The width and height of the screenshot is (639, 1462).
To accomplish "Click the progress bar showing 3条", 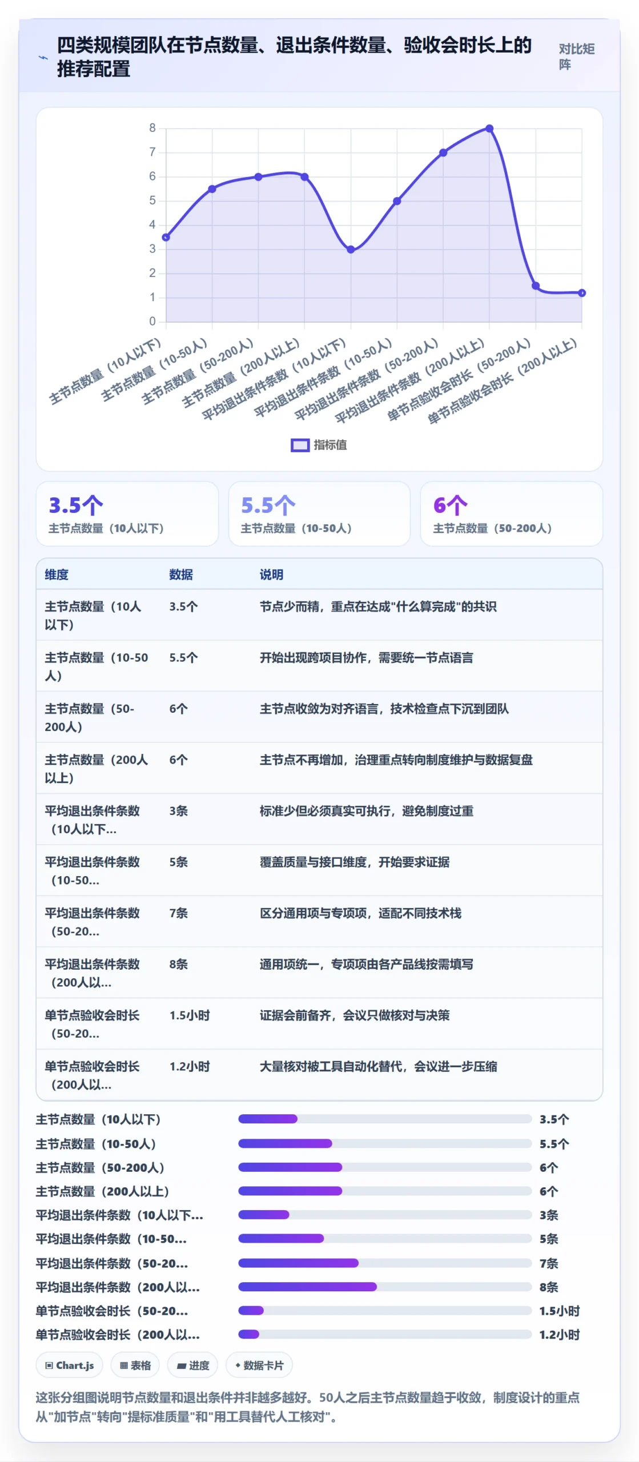I will [x=385, y=1215].
